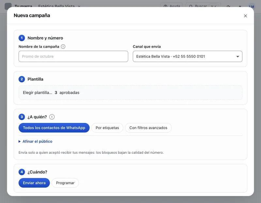This screenshot has width=261, height=203.
Task: Click the Tu marca logo square
Action: [8, 6]
